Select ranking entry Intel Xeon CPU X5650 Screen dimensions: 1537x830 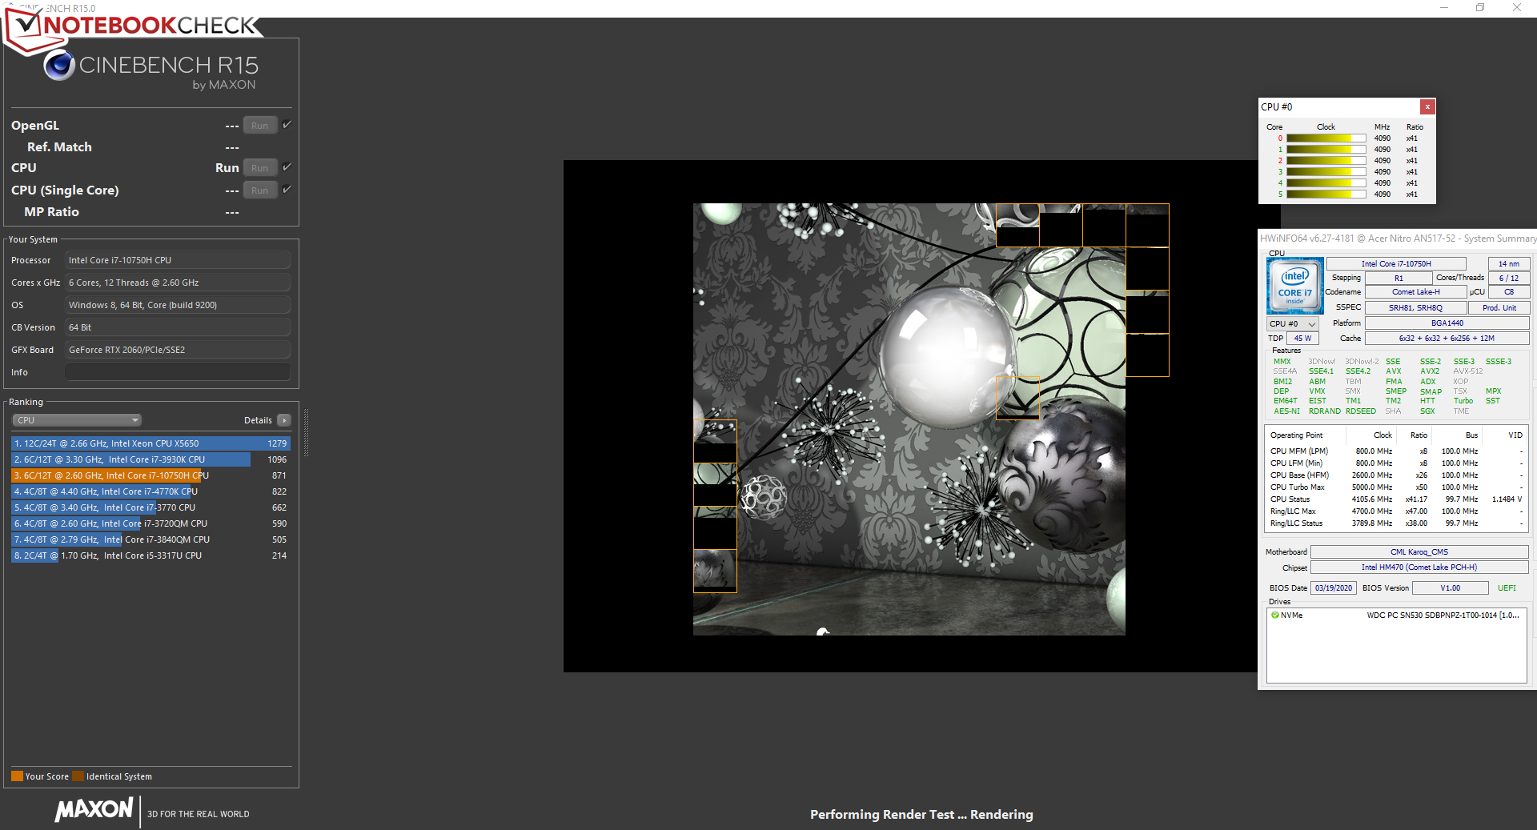[150, 443]
